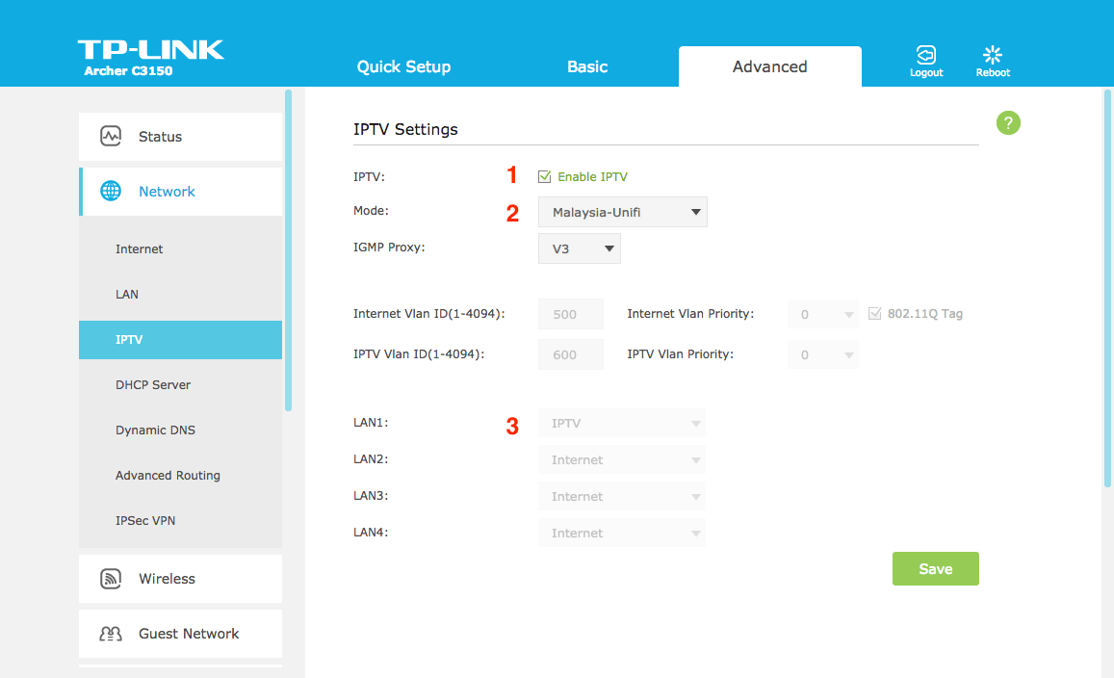Go to the Dynamic DNS page
The image size is (1114, 678).
tap(155, 430)
